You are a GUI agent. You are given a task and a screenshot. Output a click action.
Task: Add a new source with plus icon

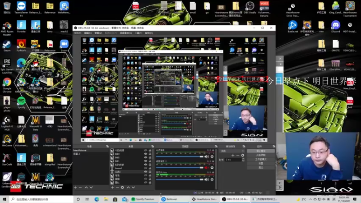(112, 188)
